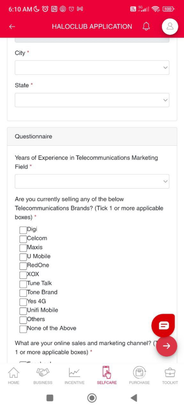Image resolution: width=184 pixels, height=409 pixels.
Task: Open the Toolkit briefcase icon
Action: click(x=170, y=375)
